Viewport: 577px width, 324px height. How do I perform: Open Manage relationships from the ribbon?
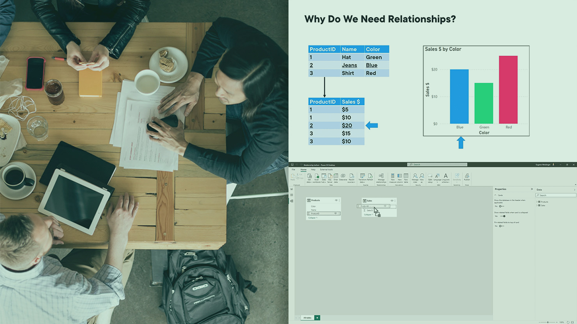point(381,177)
